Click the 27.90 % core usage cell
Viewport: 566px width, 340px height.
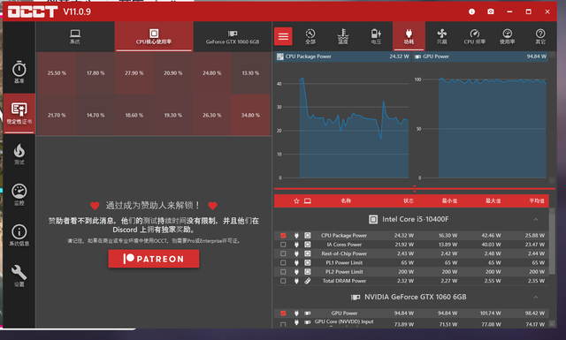pos(134,72)
